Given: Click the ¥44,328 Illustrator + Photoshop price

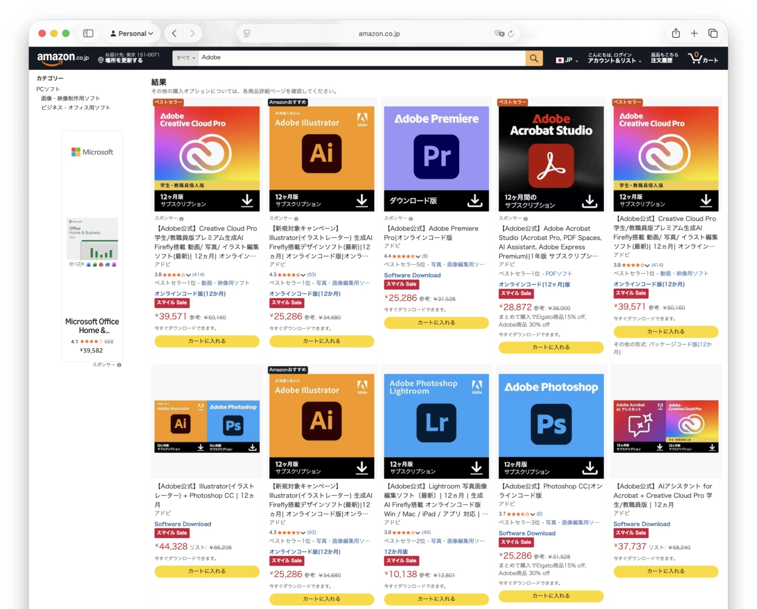Looking at the screenshot, I should 171,546.
